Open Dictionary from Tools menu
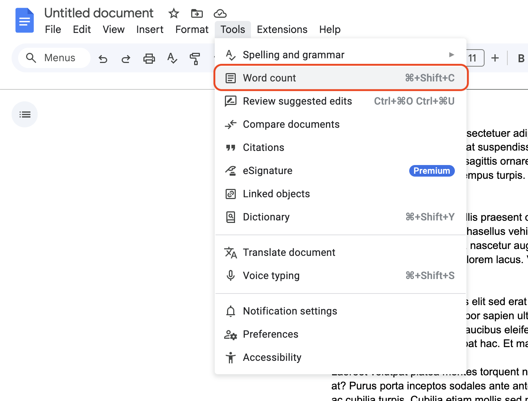This screenshot has height=401, width=528. point(340,217)
